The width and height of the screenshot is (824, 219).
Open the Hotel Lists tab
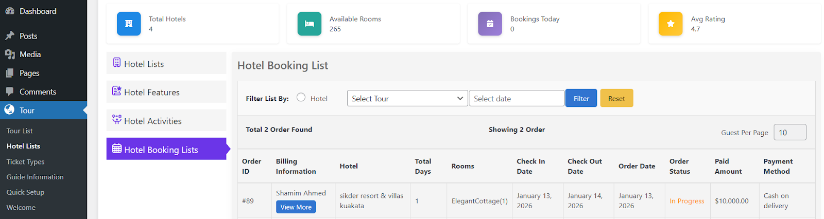point(166,64)
